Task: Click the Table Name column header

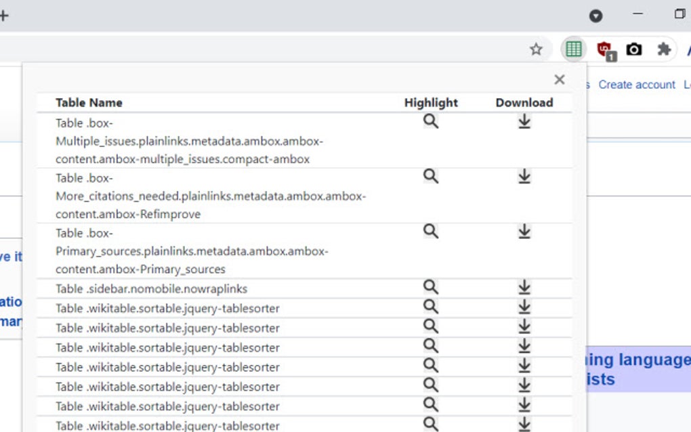Action: [x=89, y=102]
